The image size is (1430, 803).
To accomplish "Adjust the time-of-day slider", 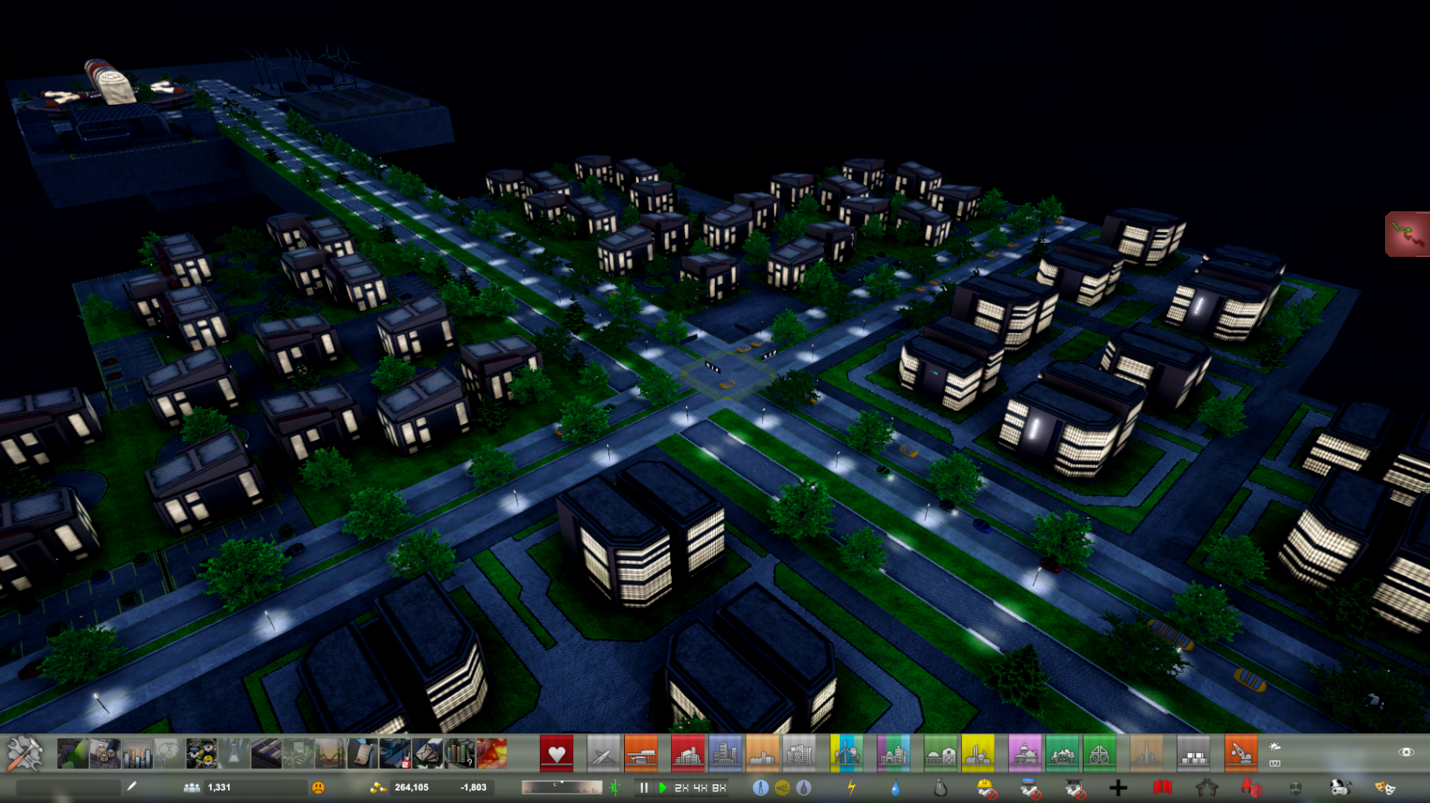I will (561, 787).
